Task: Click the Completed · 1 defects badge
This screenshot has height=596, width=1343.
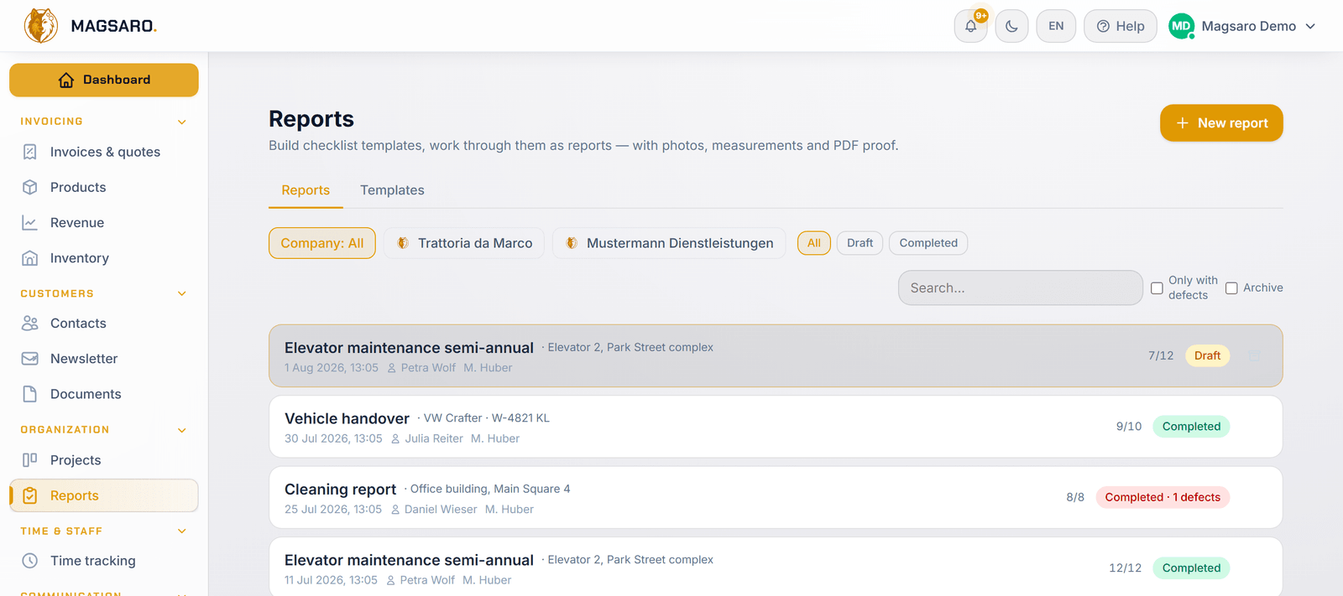Action: (x=1163, y=497)
